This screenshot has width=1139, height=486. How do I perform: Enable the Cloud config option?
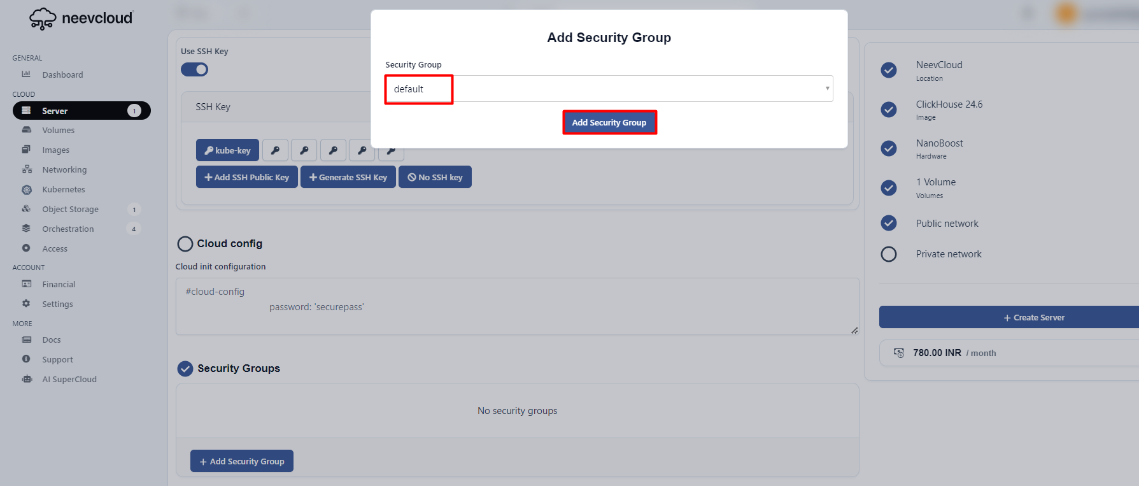click(185, 244)
